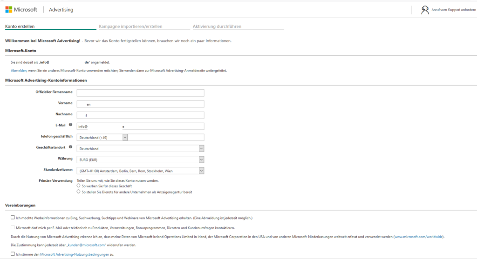Viewport: 477px width, 259px height.
Task: Expand the Standardzeitzone dropdown
Action: click(x=201, y=171)
